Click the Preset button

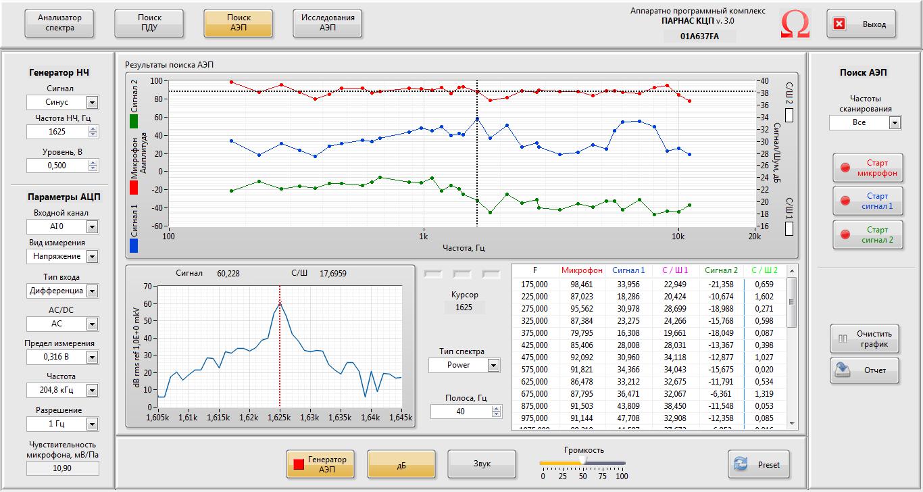[x=759, y=464]
